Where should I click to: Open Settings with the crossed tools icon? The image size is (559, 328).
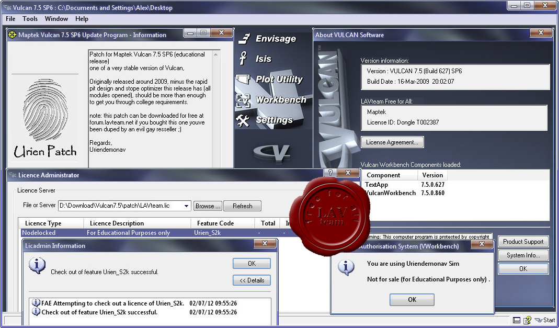[243, 120]
